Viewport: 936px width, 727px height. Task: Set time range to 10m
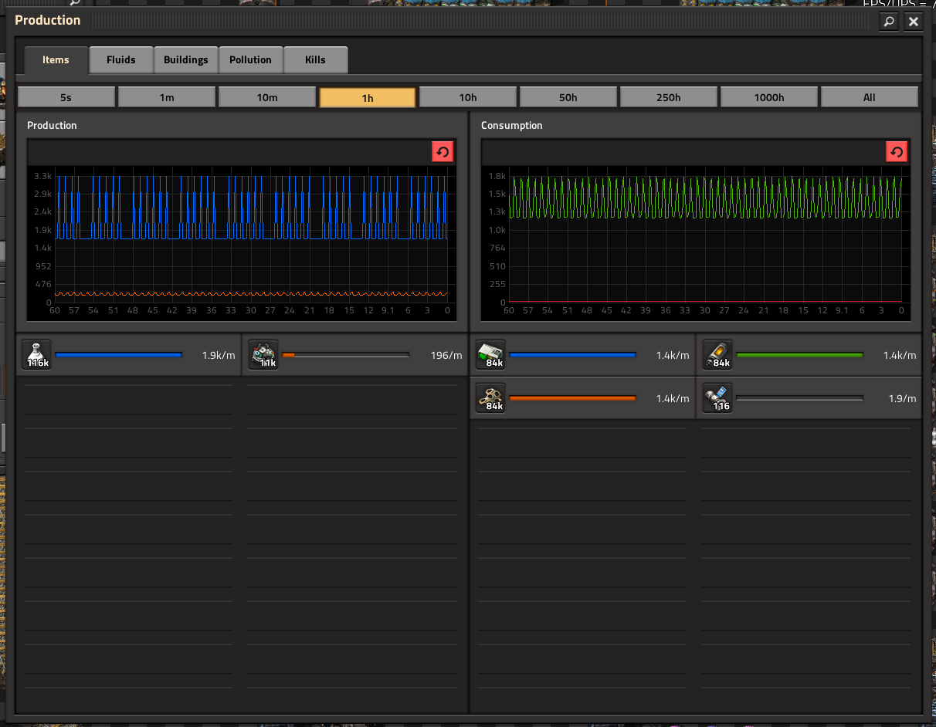point(267,97)
